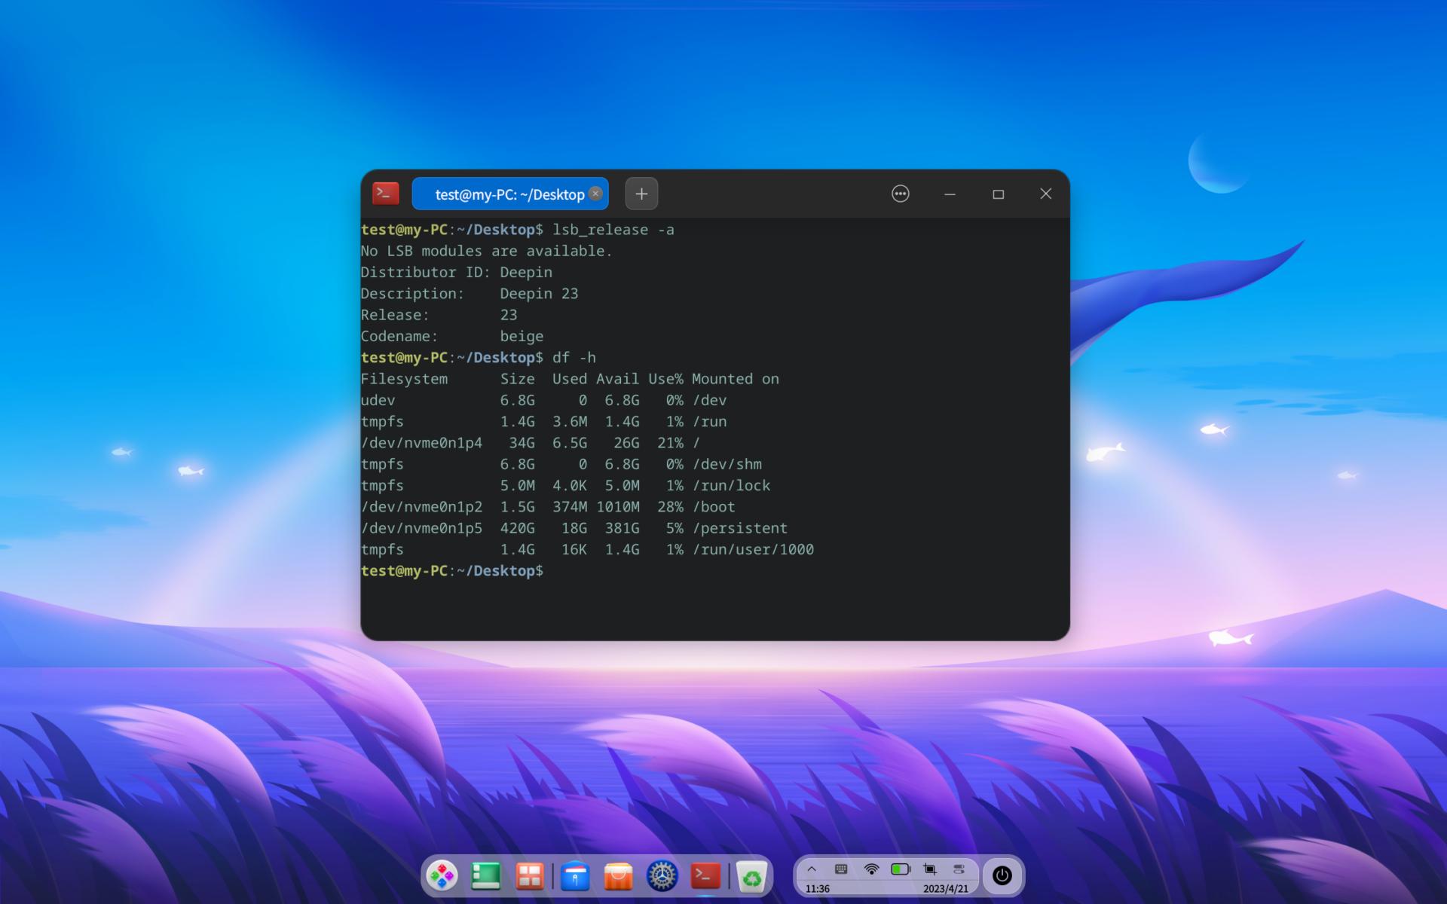Click the Wi-Fi icon in the system tray
The height and width of the screenshot is (904, 1447).
click(872, 868)
